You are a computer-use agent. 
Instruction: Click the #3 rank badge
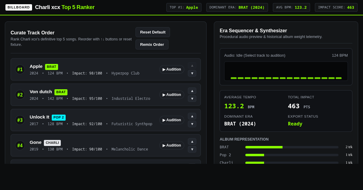20,120
